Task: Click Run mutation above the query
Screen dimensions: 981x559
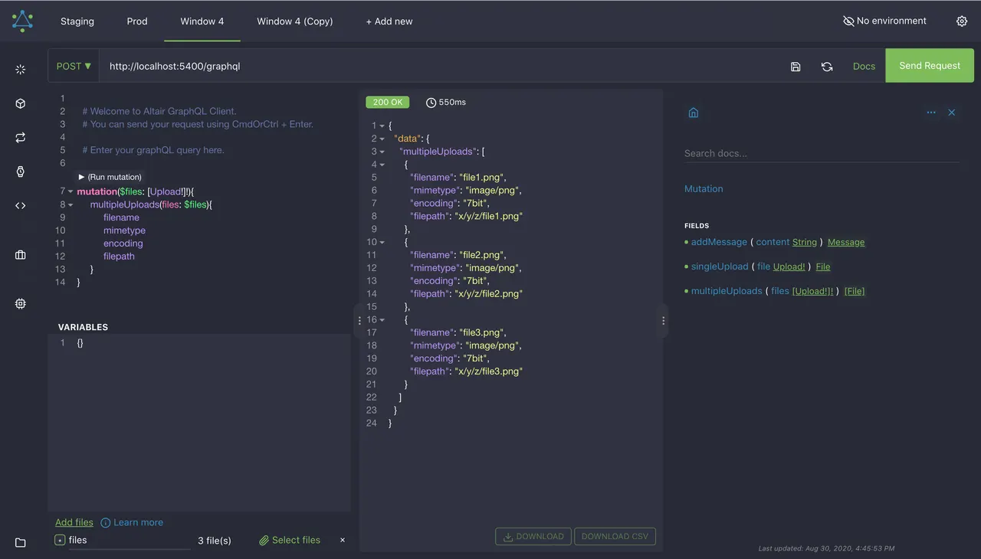Action: tap(110, 177)
